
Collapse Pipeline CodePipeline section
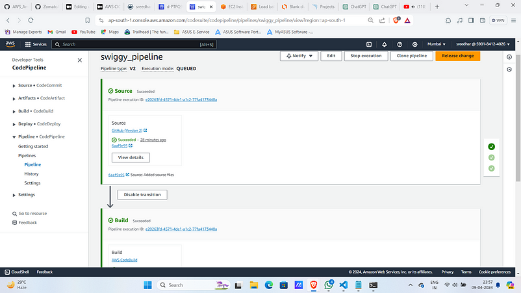(x=14, y=137)
